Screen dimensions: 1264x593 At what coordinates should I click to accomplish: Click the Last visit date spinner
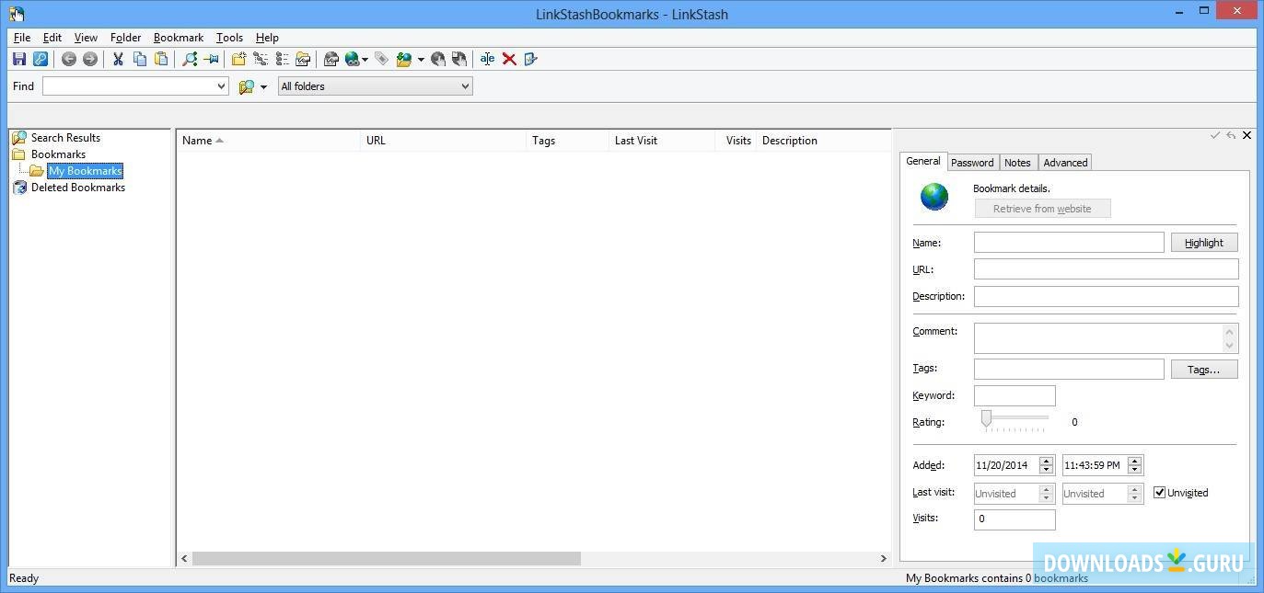pos(1046,494)
